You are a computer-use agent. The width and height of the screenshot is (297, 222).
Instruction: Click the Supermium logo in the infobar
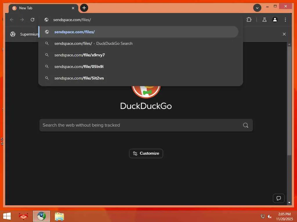[x=13, y=34]
